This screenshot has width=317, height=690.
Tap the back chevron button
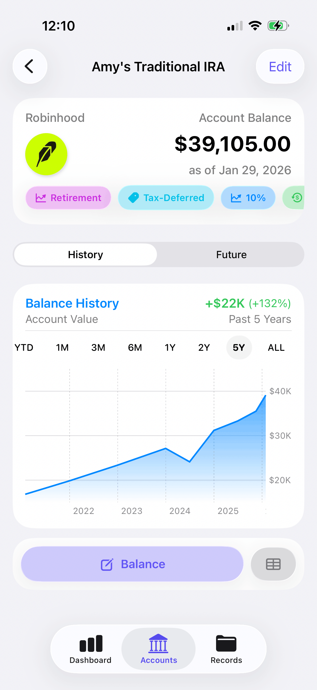coord(30,66)
